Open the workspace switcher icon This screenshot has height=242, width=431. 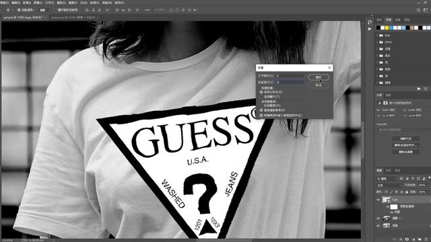tap(426, 10)
